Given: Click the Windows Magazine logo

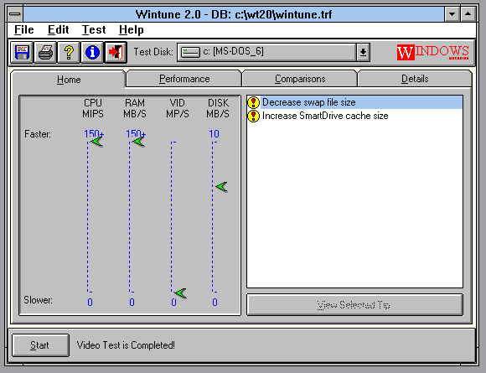Looking at the screenshot, I should point(432,52).
